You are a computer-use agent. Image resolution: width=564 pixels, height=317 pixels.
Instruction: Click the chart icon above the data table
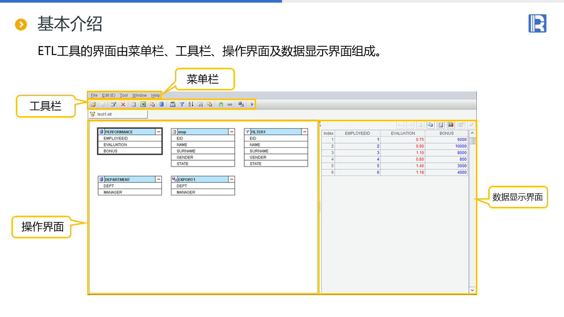click(x=451, y=125)
